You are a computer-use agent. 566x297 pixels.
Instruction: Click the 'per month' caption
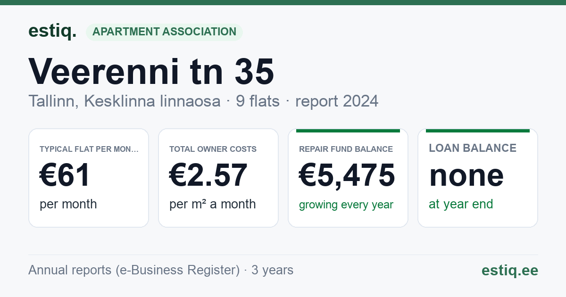click(x=68, y=204)
